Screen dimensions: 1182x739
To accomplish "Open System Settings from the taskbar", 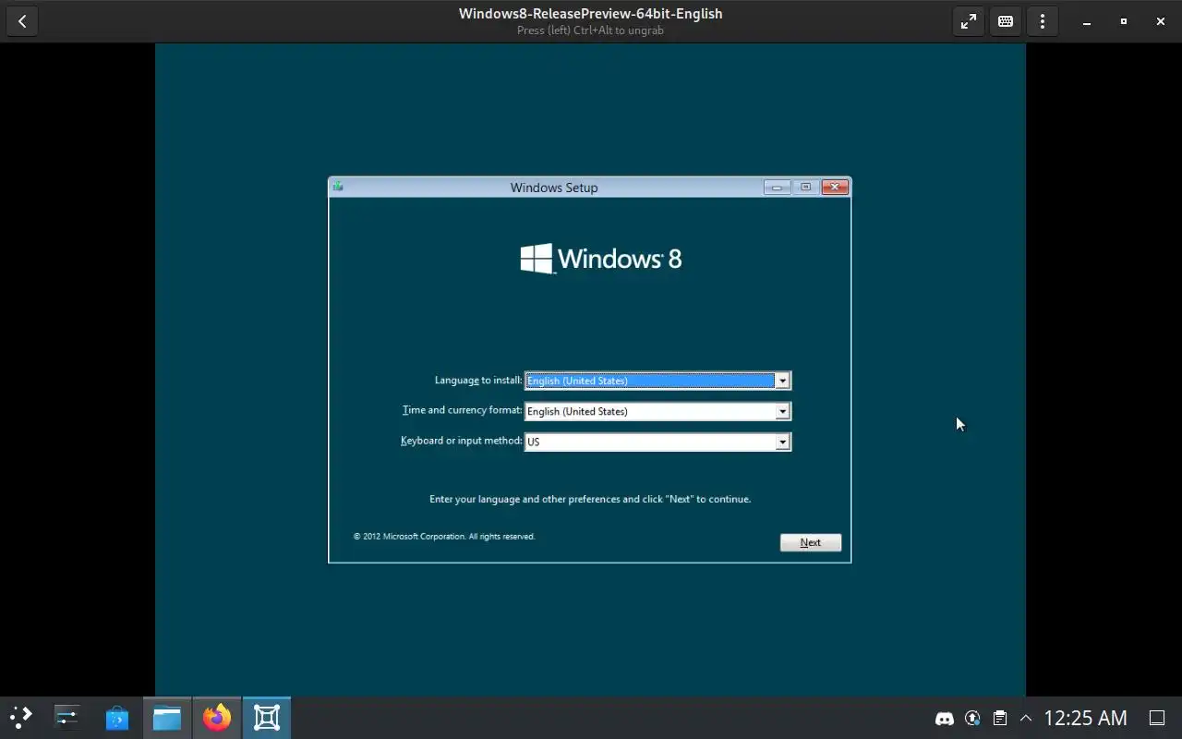I will (67, 718).
